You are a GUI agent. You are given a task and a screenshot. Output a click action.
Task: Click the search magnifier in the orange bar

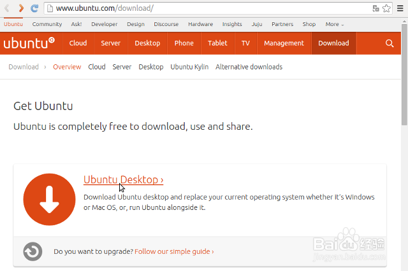(390, 43)
